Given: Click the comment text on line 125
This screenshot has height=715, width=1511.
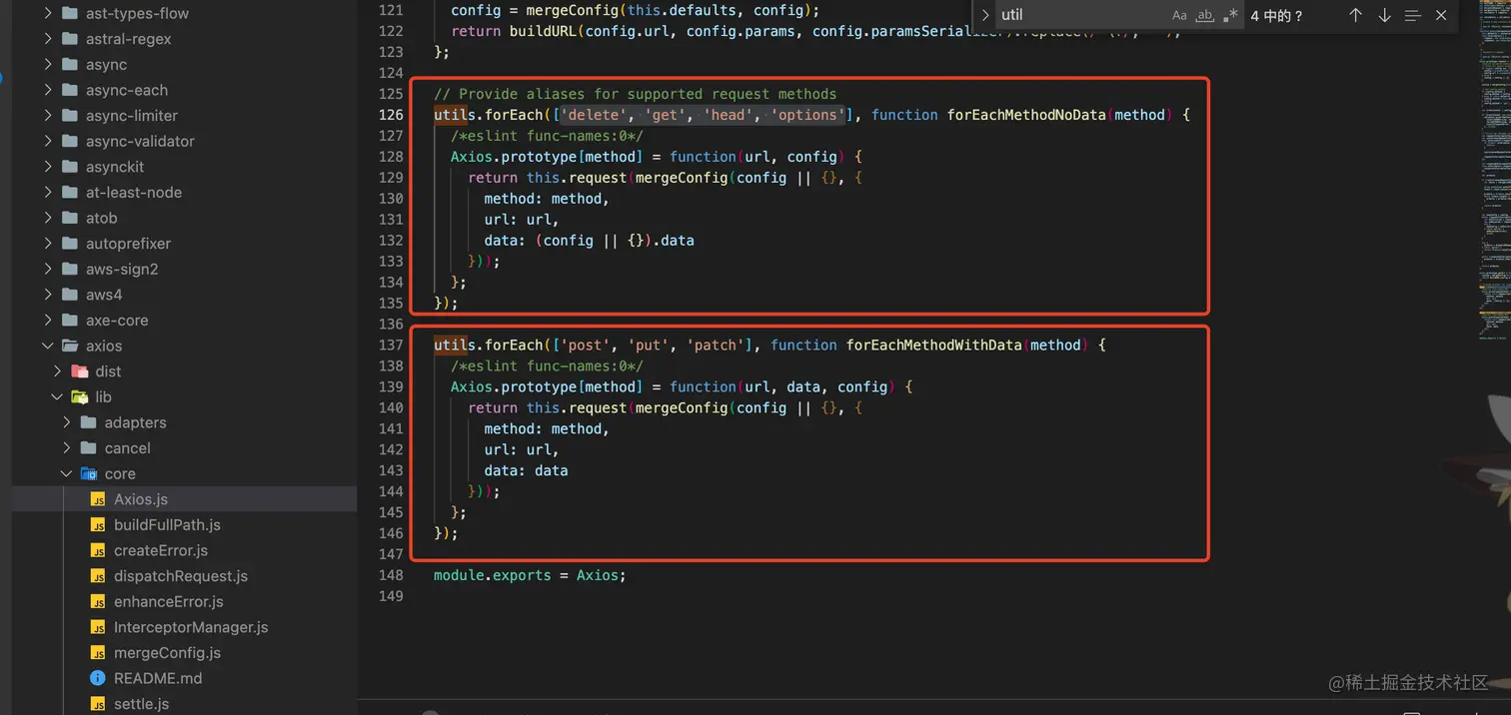Looking at the screenshot, I should tap(636, 94).
